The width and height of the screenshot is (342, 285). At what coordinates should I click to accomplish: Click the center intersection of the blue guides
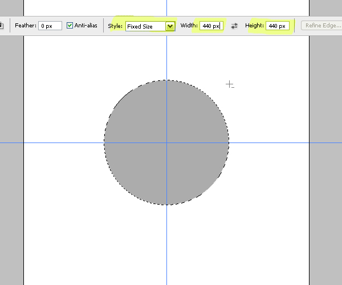[166, 142]
